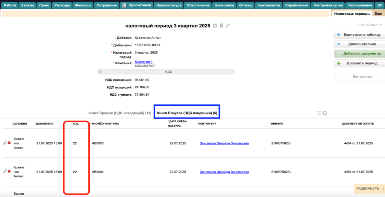This screenshot has height=197, width=385.
Task: Click the table settings gear above the grid
Action: (x=324, y=113)
